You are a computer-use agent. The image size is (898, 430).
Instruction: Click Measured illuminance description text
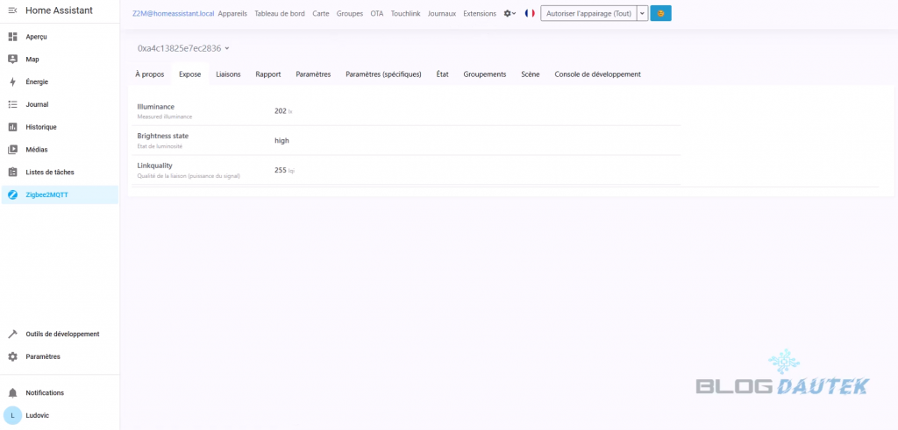point(165,116)
